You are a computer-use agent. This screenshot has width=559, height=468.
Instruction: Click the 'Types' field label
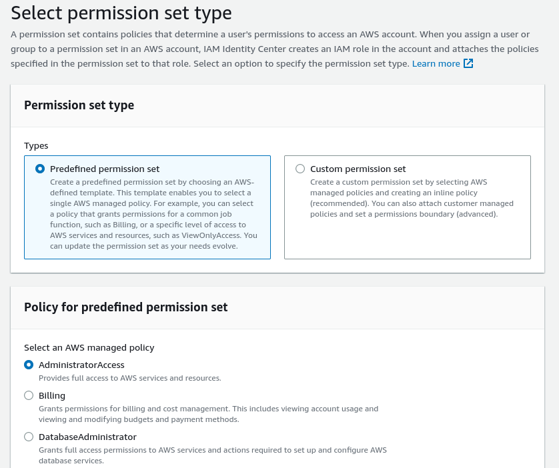click(x=36, y=145)
